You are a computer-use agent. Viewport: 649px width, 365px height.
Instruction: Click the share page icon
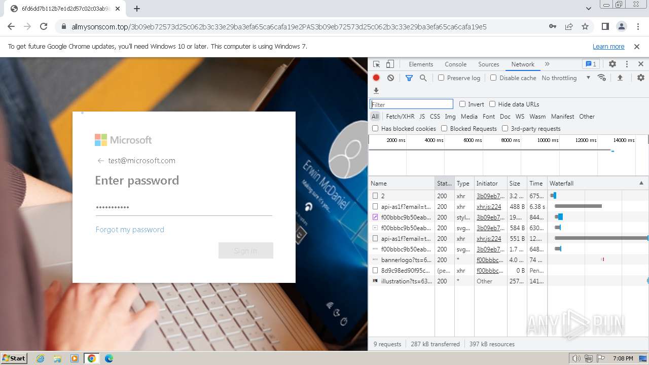coord(569,26)
